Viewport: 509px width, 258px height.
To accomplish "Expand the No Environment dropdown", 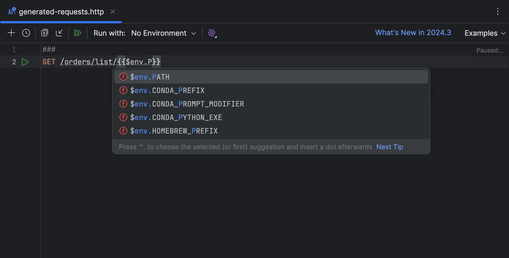I will (x=164, y=33).
